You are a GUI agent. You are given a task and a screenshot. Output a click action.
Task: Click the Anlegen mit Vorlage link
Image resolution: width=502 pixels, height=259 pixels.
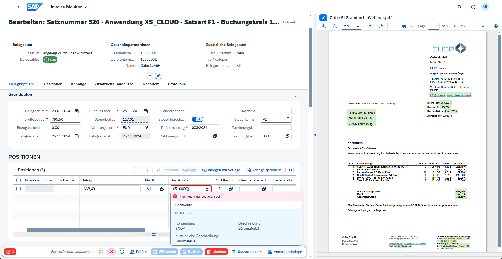pyautogui.click(x=221, y=170)
